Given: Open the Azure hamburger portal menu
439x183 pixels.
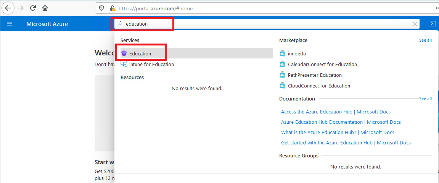Looking at the screenshot, I should [10, 24].
